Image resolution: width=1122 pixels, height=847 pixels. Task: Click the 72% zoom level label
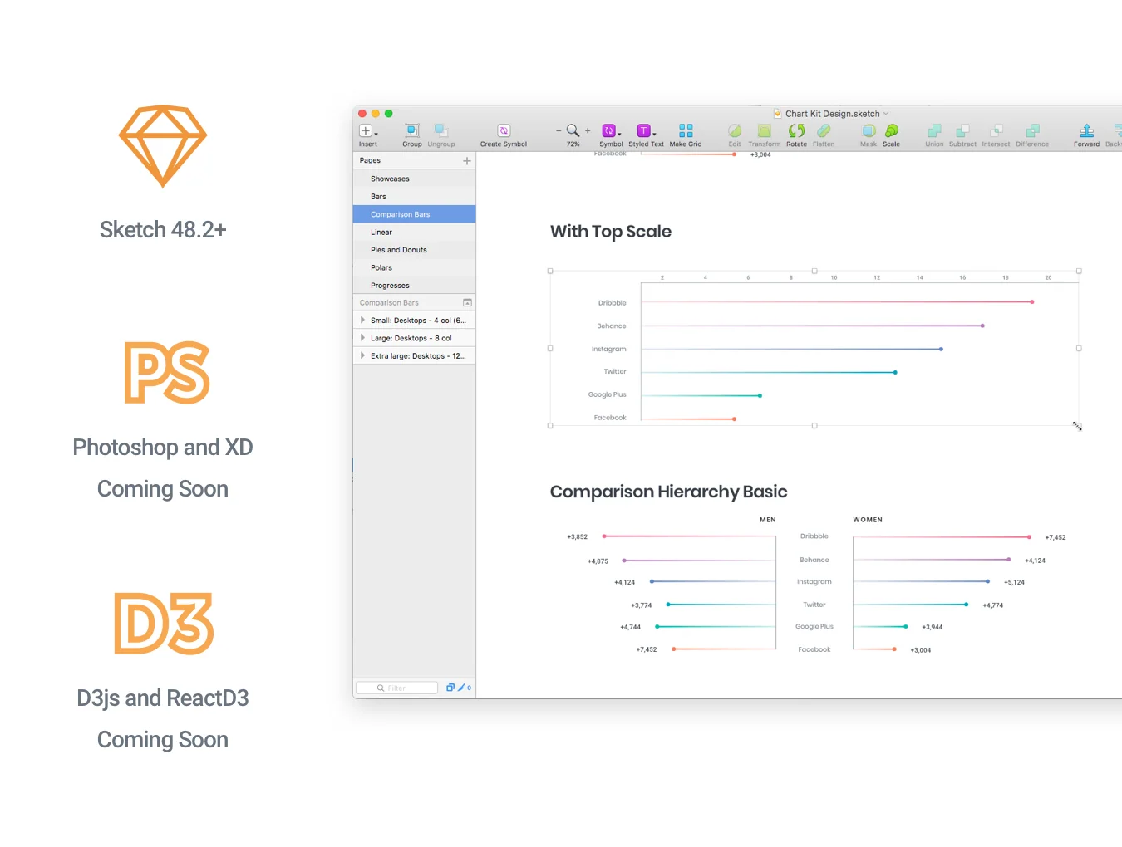point(573,144)
